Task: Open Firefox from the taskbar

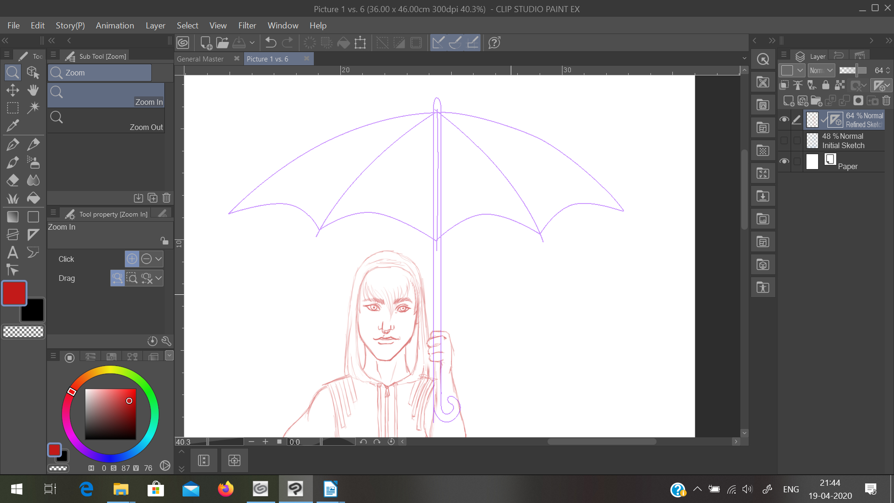Action: click(x=225, y=489)
